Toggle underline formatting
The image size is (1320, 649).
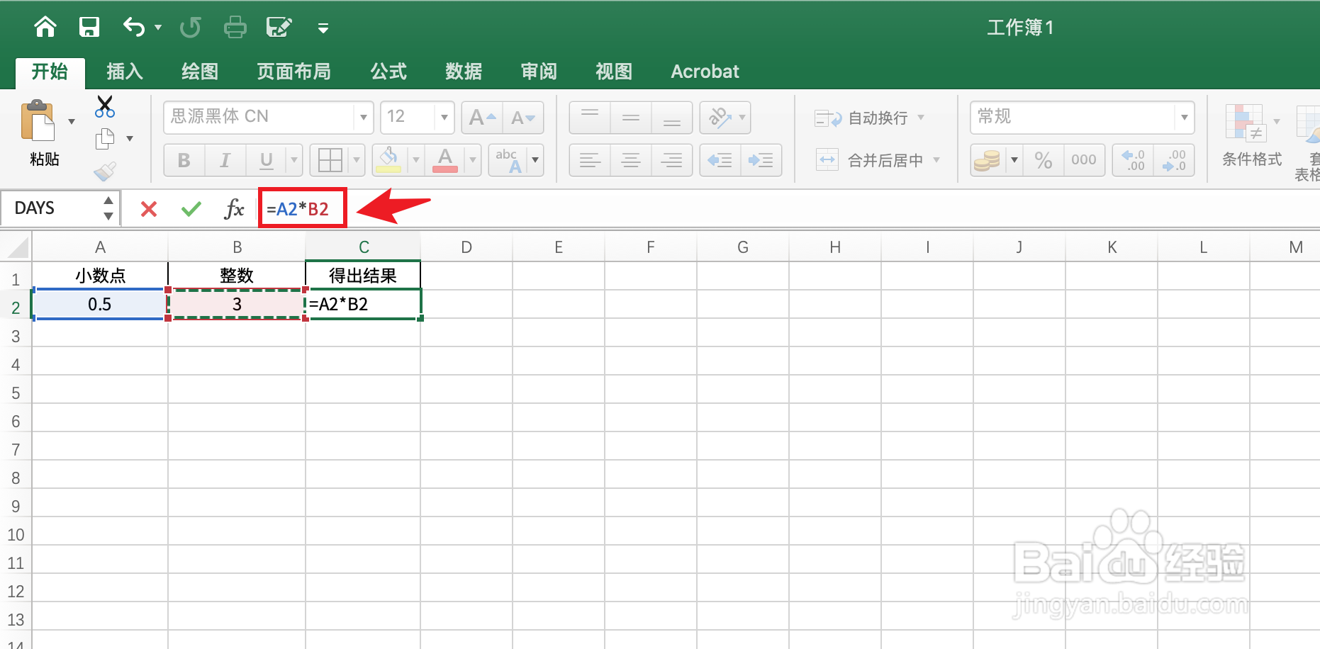point(264,160)
